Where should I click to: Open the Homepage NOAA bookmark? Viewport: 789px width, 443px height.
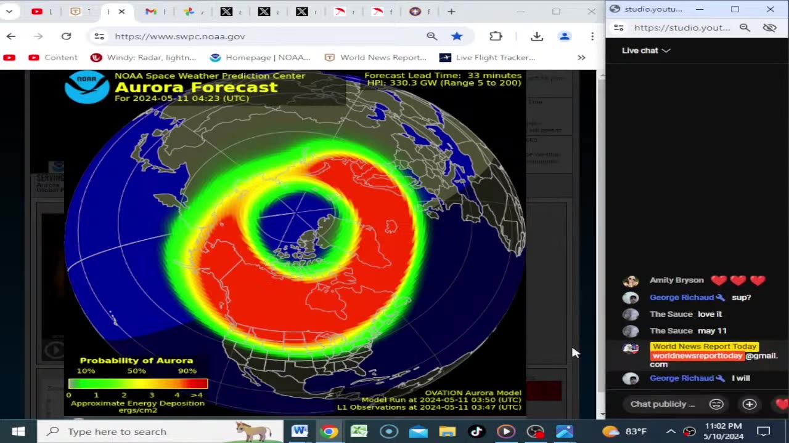[x=260, y=57]
